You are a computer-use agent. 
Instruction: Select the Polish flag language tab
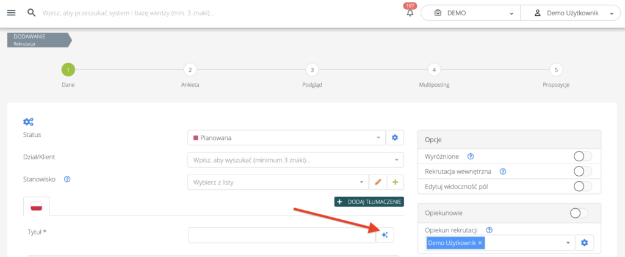pos(36,207)
